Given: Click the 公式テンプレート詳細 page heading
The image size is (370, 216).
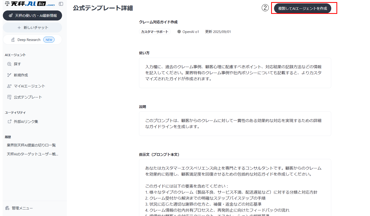Looking at the screenshot, I should tap(103, 8).
